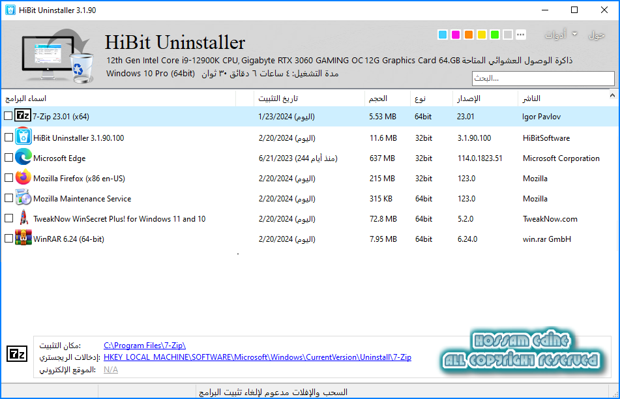Click the 7-Zip program icon in list
The width and height of the screenshot is (620, 399).
pyautogui.click(x=23, y=115)
